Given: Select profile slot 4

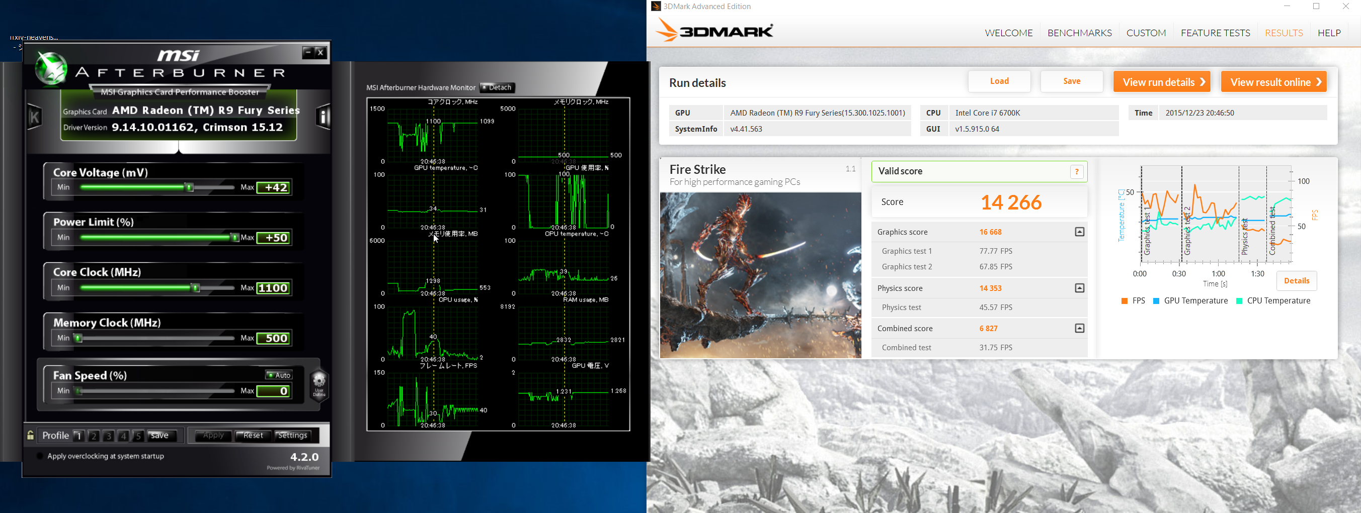Looking at the screenshot, I should [123, 436].
